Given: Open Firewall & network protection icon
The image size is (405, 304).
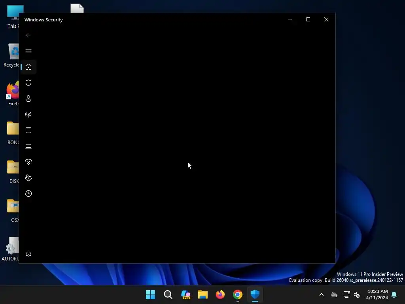Looking at the screenshot, I should point(28,114).
